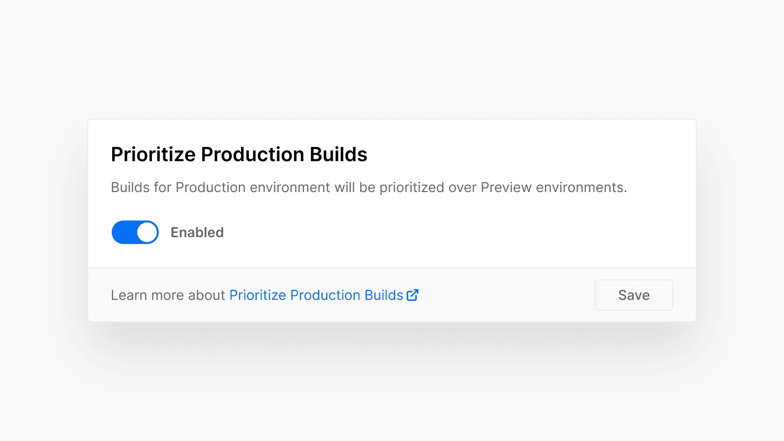
Task: Disable the Prioritize Production Builds toggle
Action: pos(135,232)
